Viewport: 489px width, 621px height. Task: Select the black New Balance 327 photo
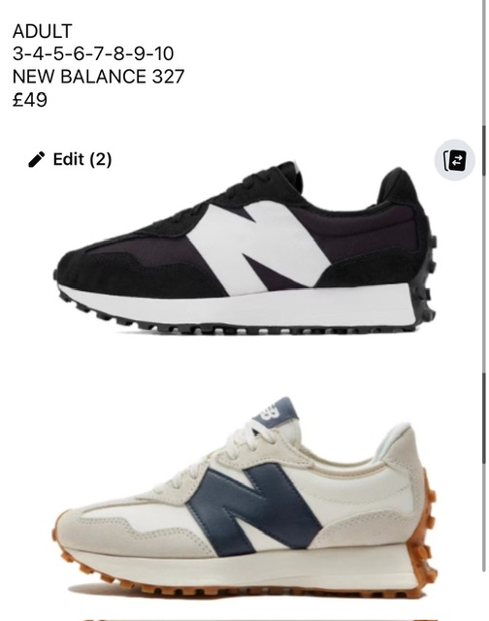click(245, 248)
